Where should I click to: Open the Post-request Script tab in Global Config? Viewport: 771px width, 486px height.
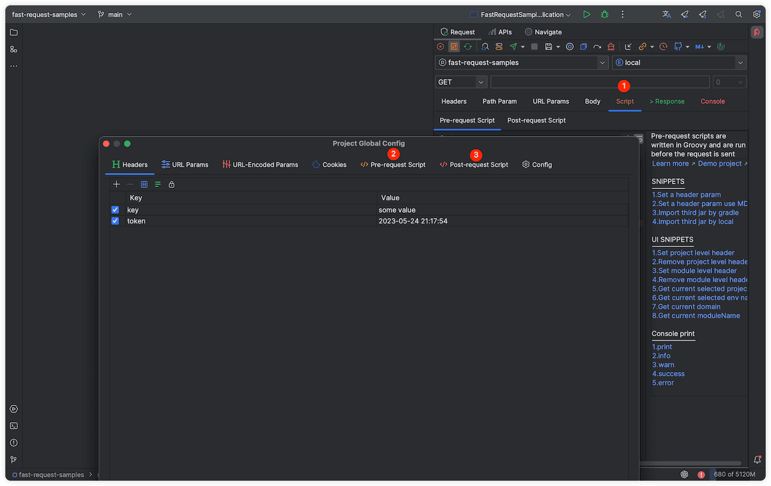point(474,165)
